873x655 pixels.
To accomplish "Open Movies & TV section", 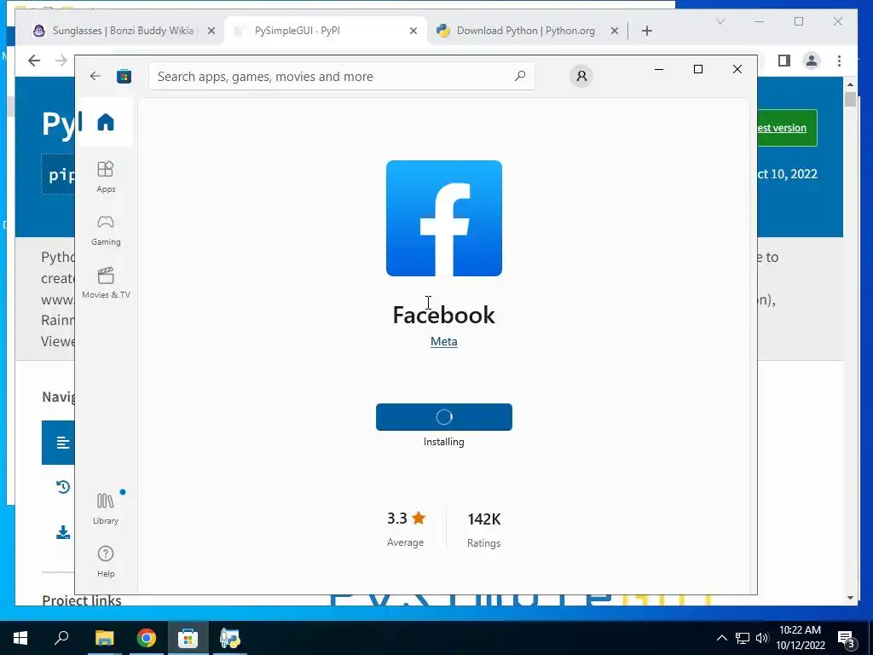I will pos(106,283).
